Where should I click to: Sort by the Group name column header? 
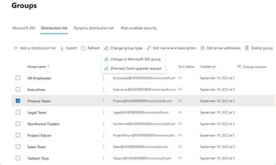point(37,67)
